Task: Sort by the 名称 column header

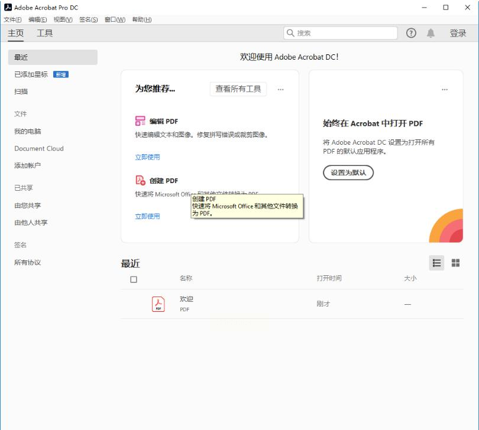Action: pos(186,278)
